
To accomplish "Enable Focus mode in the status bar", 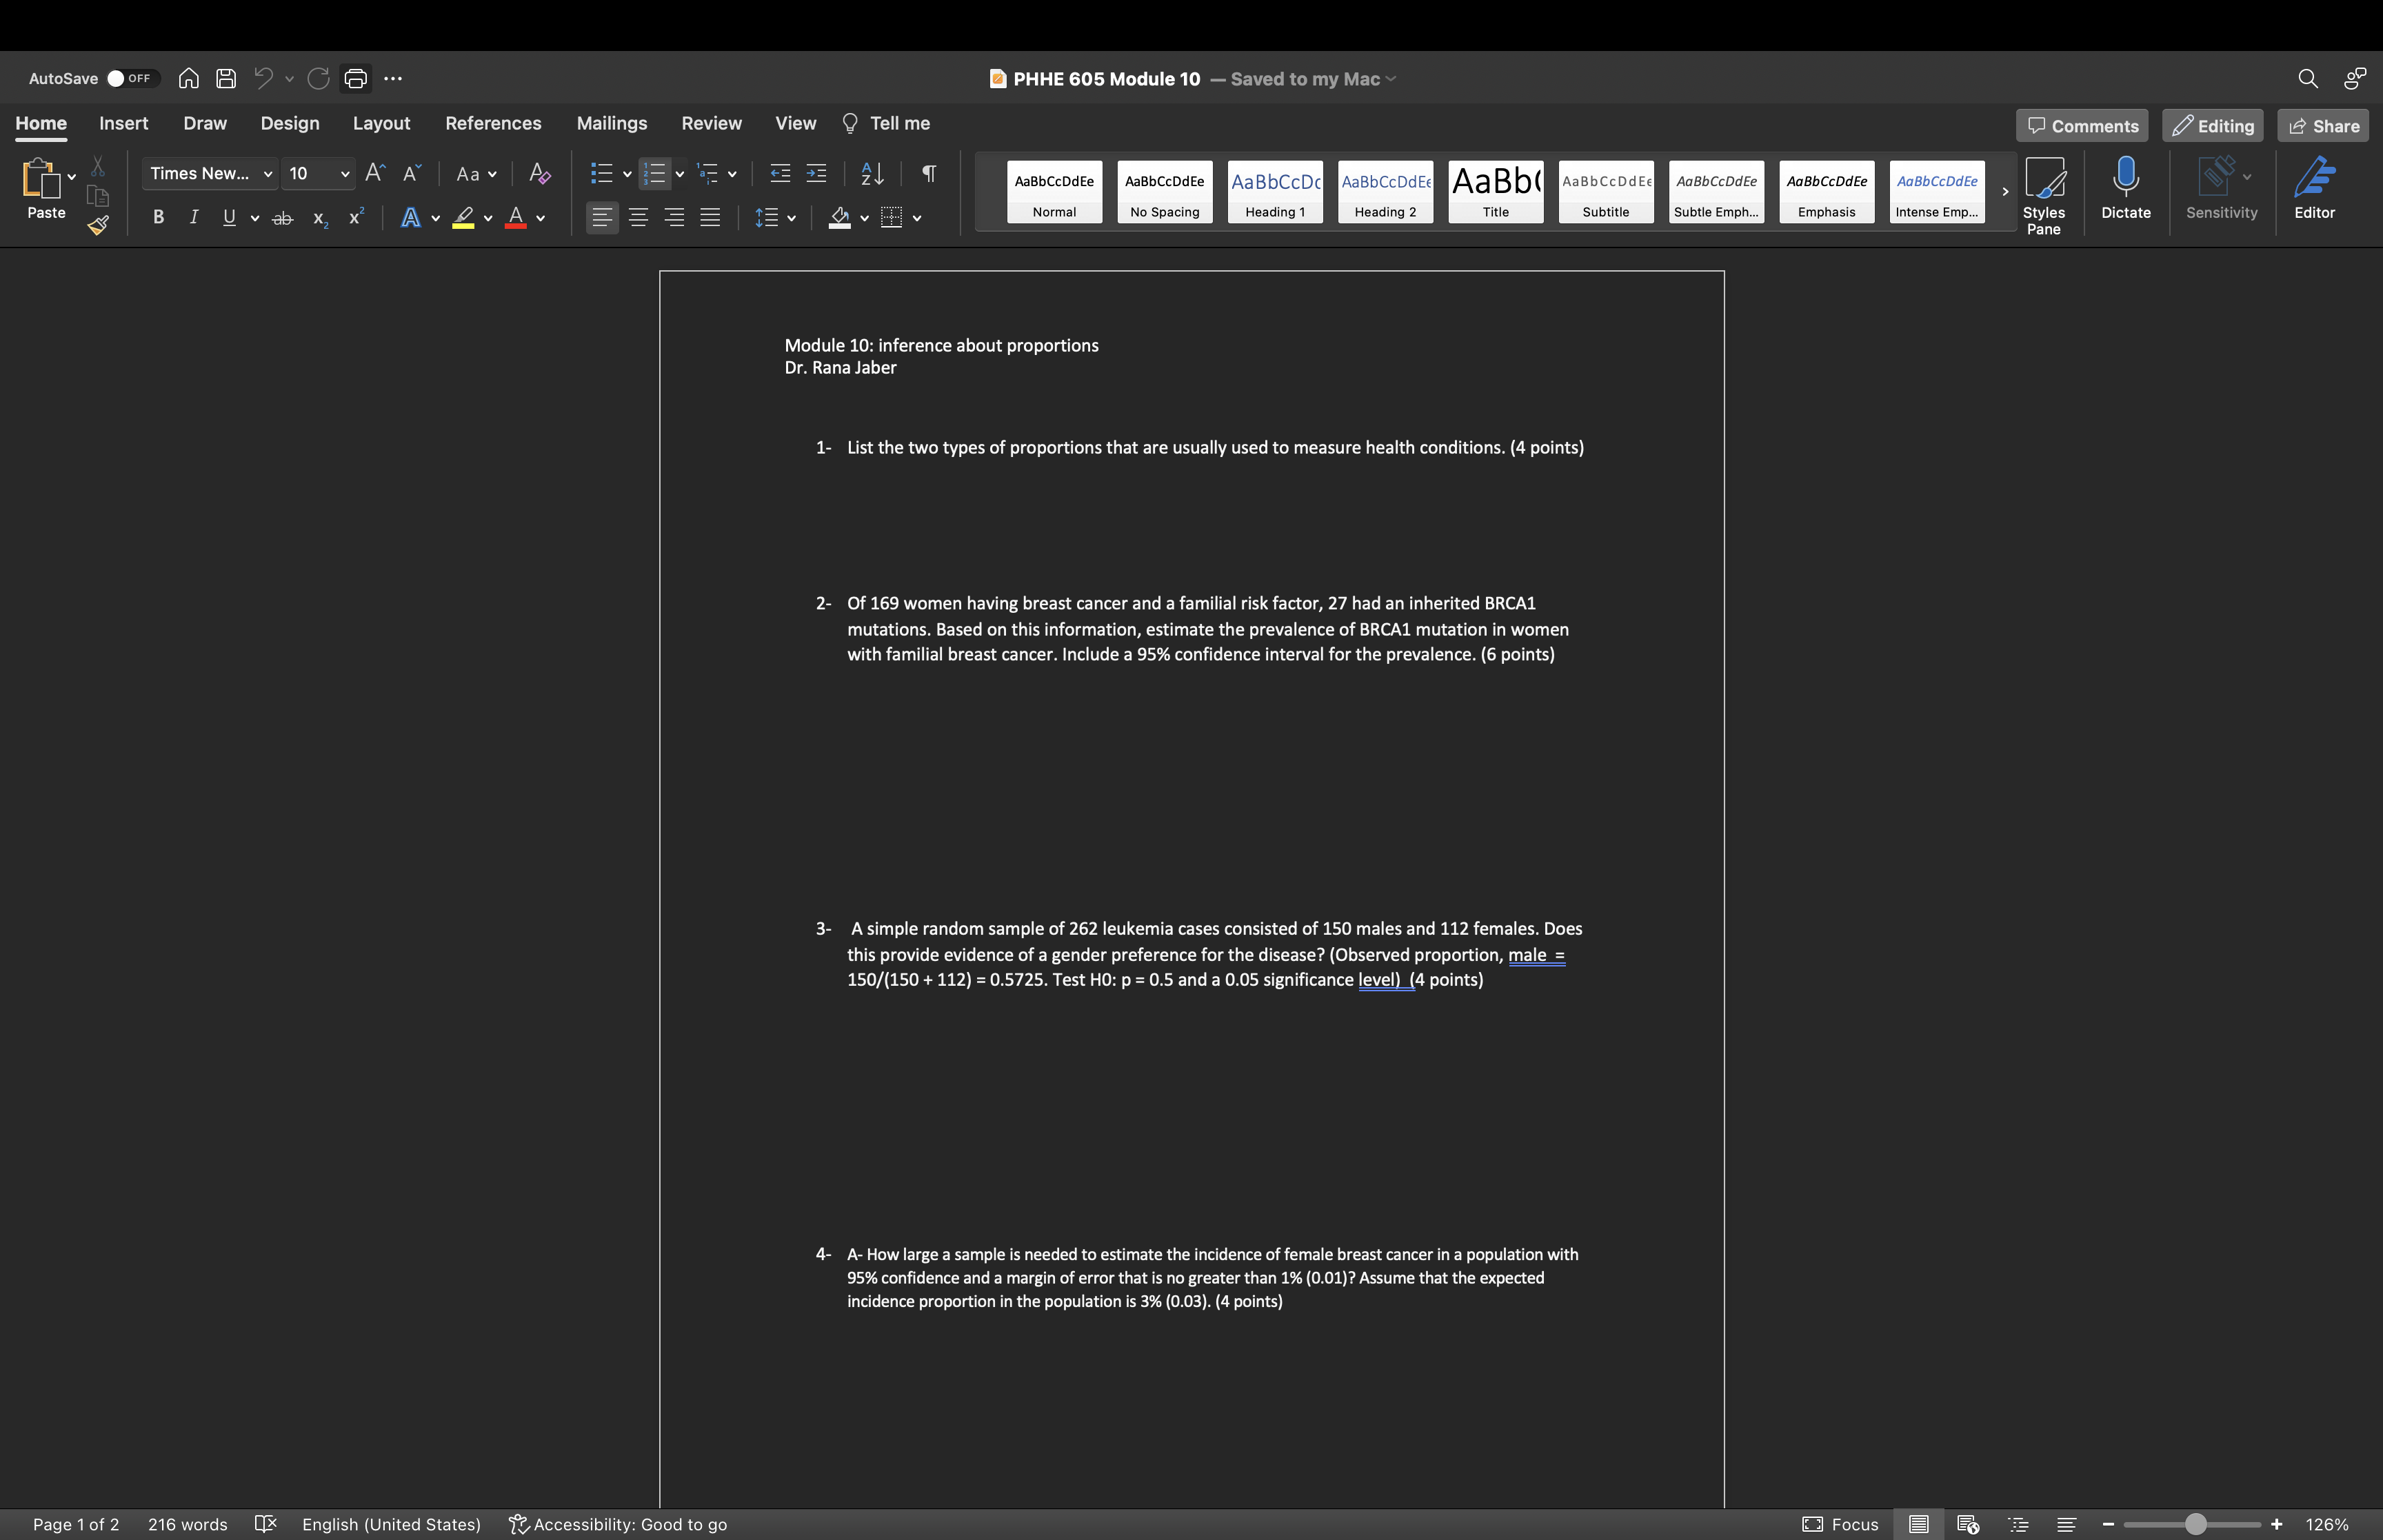I will [1840, 1524].
